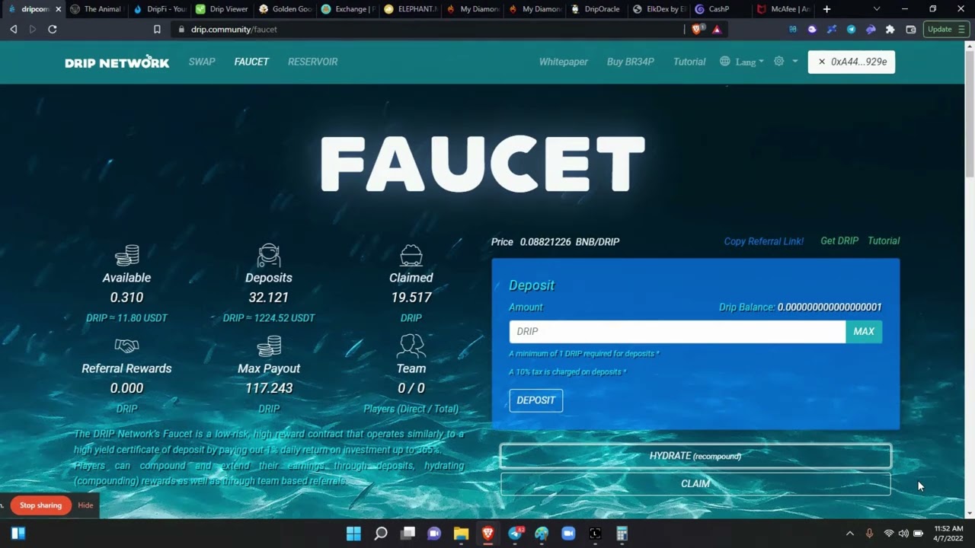Switch to the Drip Viewer tab
The width and height of the screenshot is (975, 548).
point(221,9)
